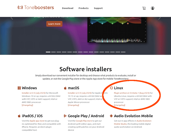This screenshot has height=134, width=171.
Task: Click the iPadOS / iOS apple icon
Action: pyautogui.click(x=19, y=116)
